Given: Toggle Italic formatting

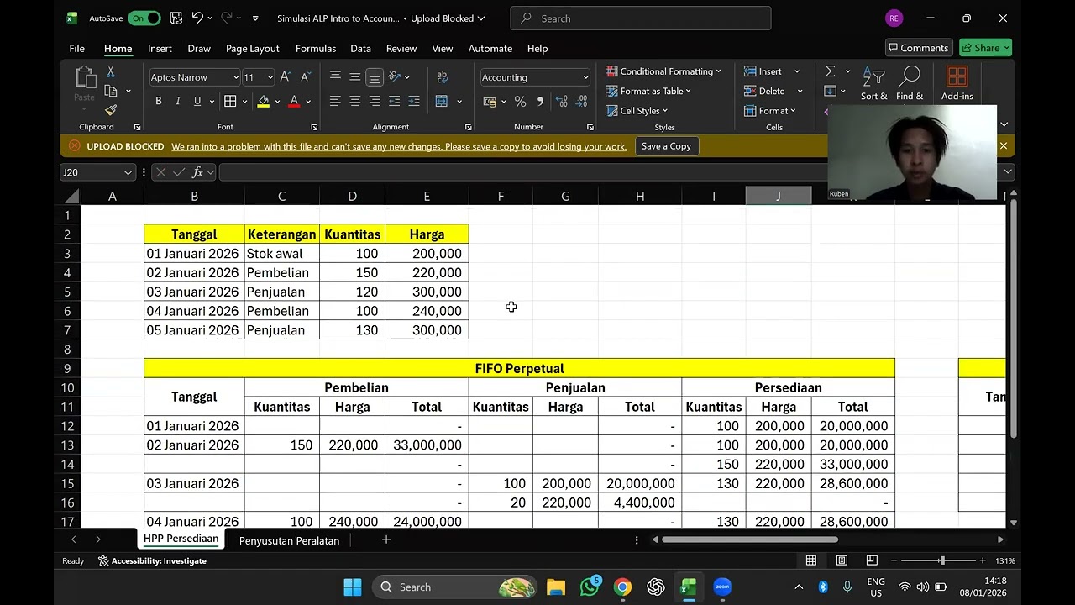Looking at the screenshot, I should coord(178,101).
